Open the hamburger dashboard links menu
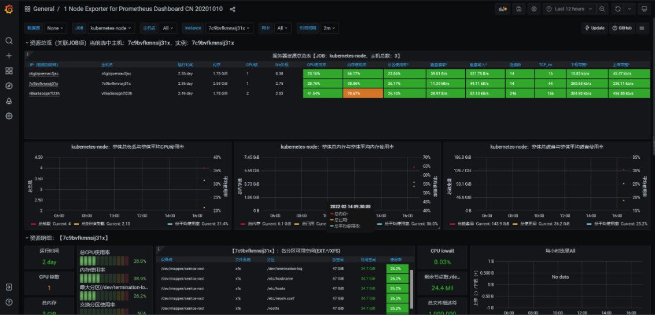This screenshot has width=655, height=315. 642,28
